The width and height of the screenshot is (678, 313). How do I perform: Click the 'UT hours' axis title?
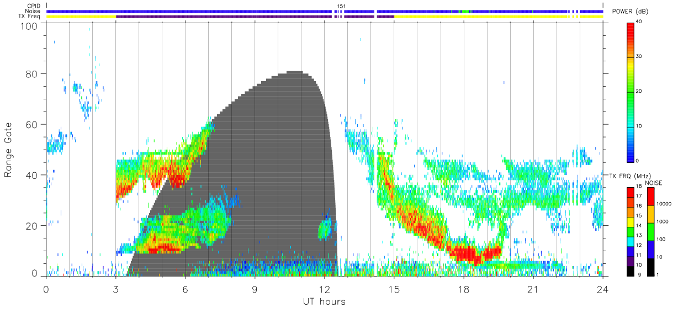click(x=324, y=301)
